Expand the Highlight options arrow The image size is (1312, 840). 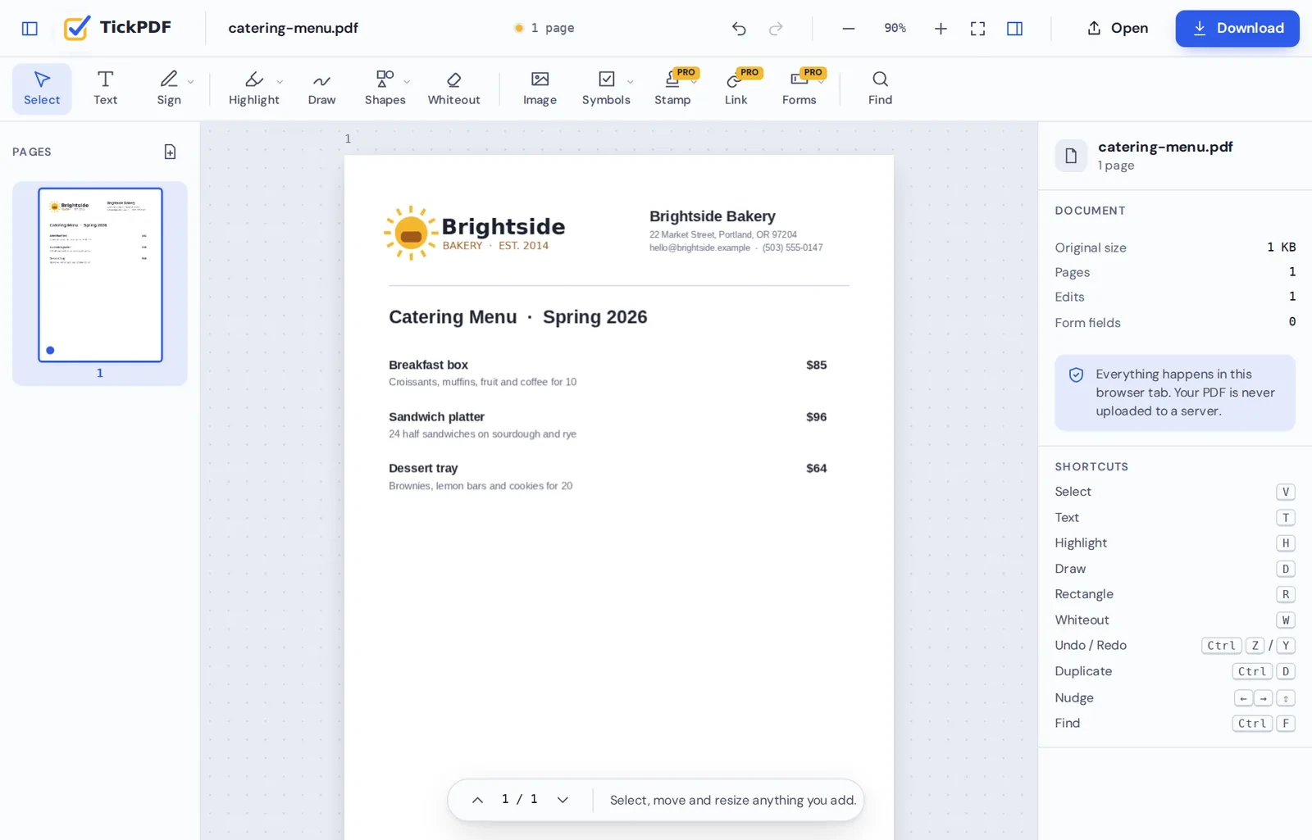point(280,82)
